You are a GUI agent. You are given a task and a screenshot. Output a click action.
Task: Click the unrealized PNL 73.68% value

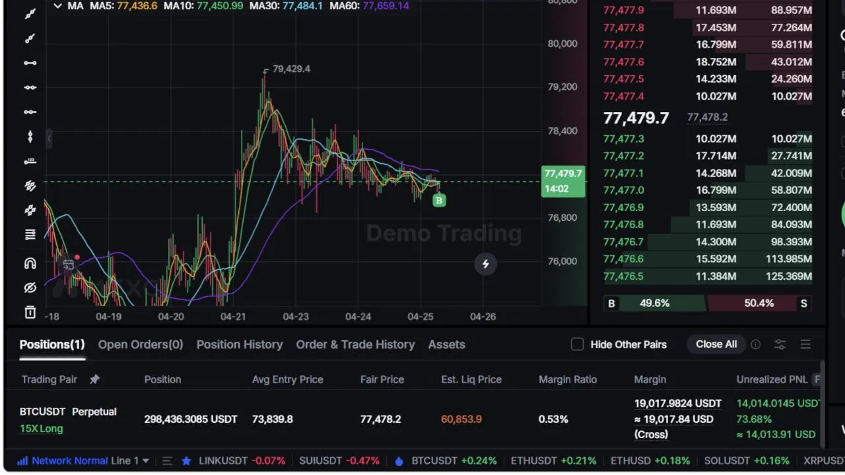(x=753, y=419)
